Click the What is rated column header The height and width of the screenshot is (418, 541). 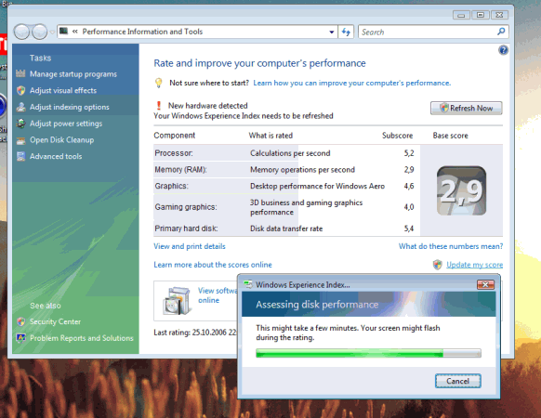coord(270,136)
